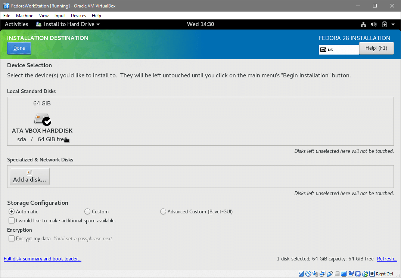The width and height of the screenshot is (401, 278).
Task: Open Help! (F1) in installer
Action: click(x=376, y=48)
